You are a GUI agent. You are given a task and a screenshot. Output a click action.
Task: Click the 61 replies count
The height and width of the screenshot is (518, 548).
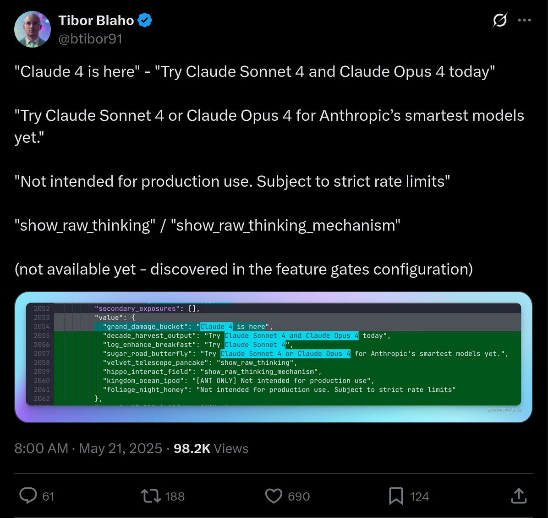48,496
